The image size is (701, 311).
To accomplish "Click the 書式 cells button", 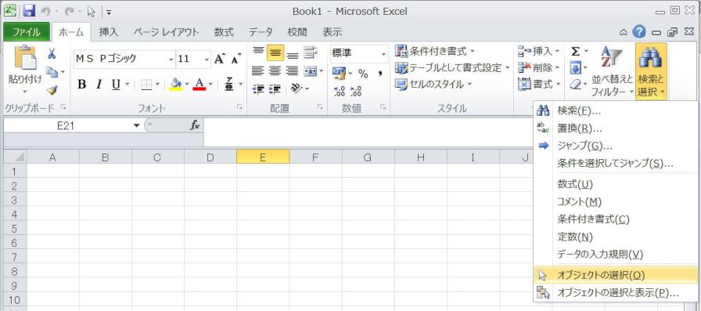I will click(x=539, y=84).
